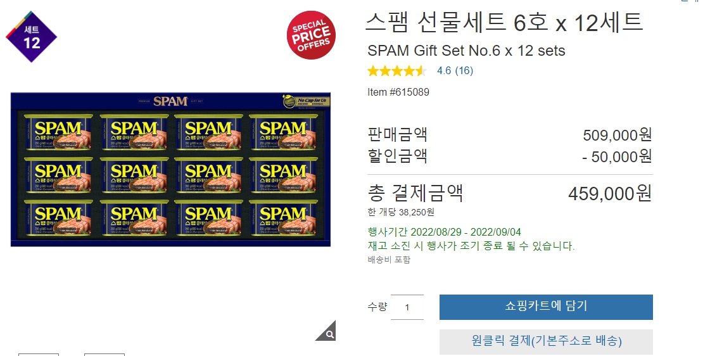Click the 459,000원 total payment amount
710x356 pixels.
point(610,194)
